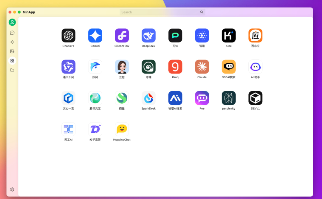Launch the perplexity app

point(229,98)
